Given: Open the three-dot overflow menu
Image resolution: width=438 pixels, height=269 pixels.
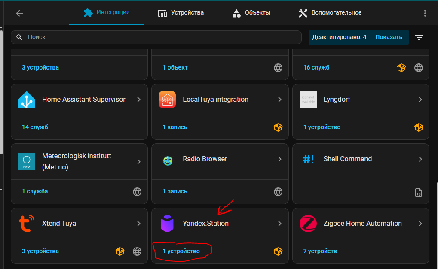Looking at the screenshot, I should tap(425, 13).
